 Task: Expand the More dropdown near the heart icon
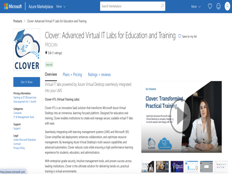coord(196,7)
